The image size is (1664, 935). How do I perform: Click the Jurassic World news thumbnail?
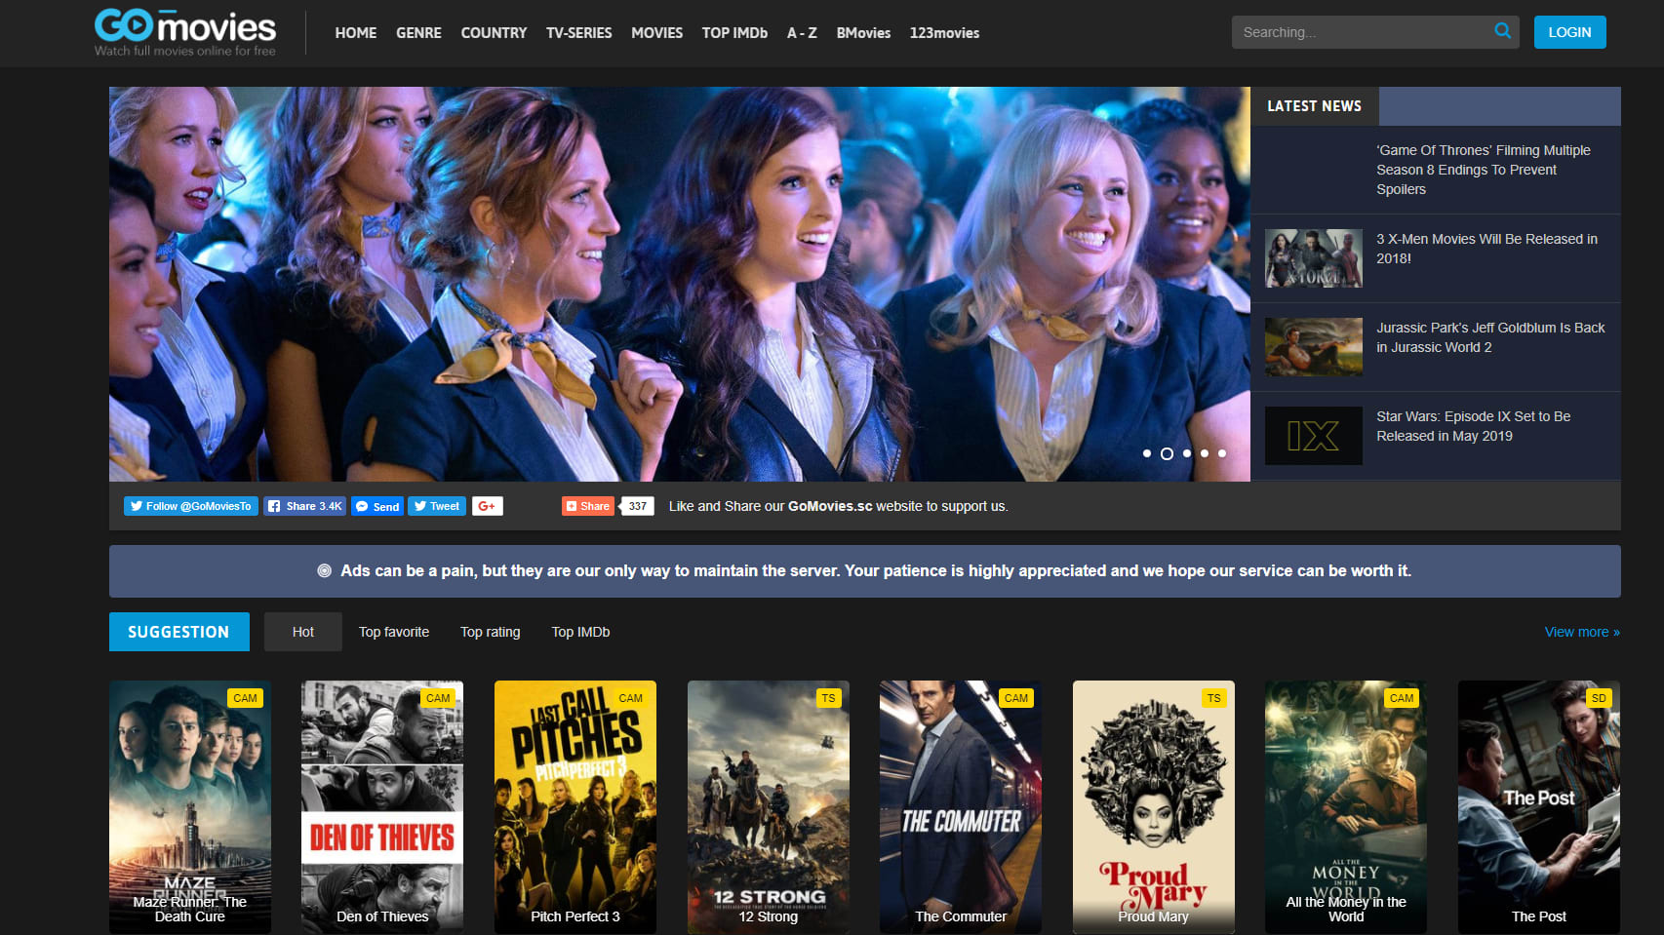pyautogui.click(x=1314, y=347)
